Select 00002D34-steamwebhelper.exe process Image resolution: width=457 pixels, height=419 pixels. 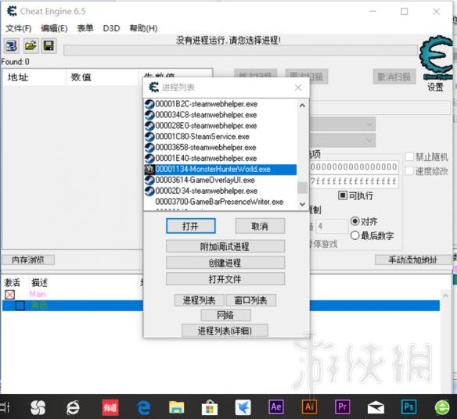(x=207, y=191)
